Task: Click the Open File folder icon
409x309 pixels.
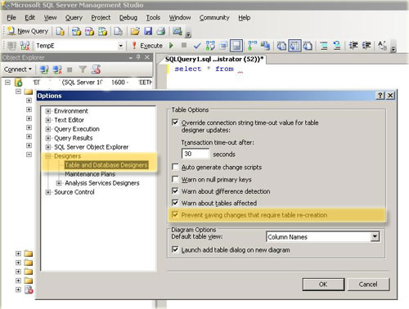Action: tap(135, 31)
